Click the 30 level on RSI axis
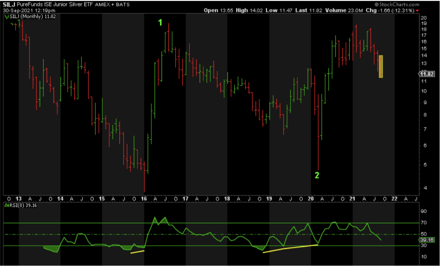440x266 pixels. 424,246
